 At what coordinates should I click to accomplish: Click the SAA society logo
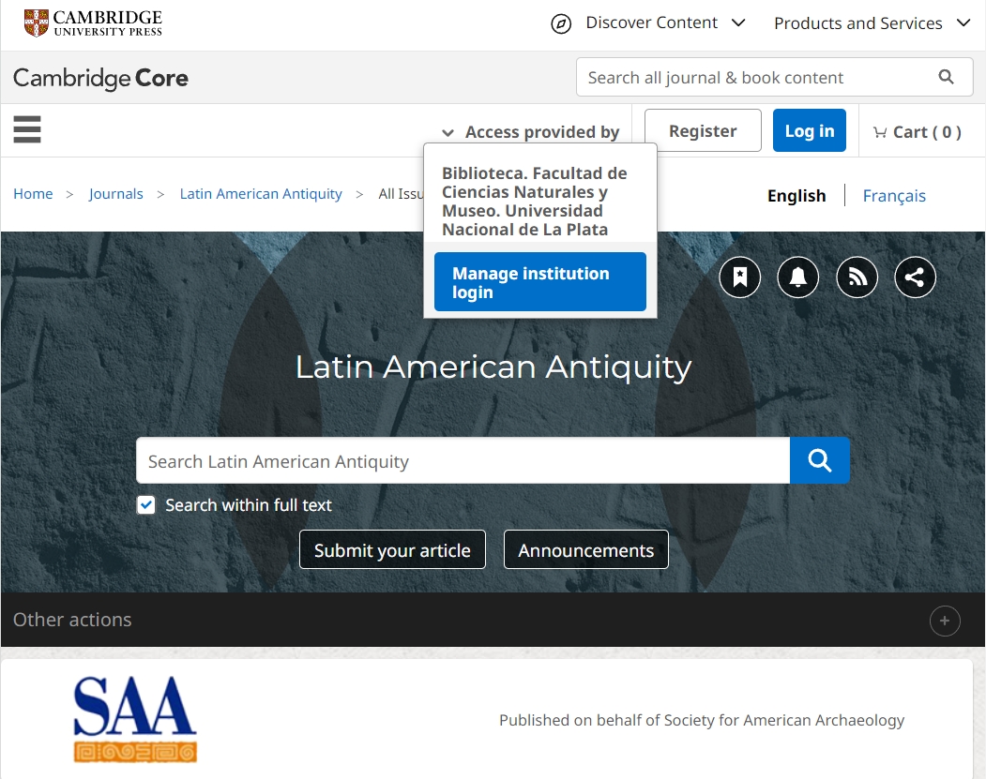pos(135,719)
